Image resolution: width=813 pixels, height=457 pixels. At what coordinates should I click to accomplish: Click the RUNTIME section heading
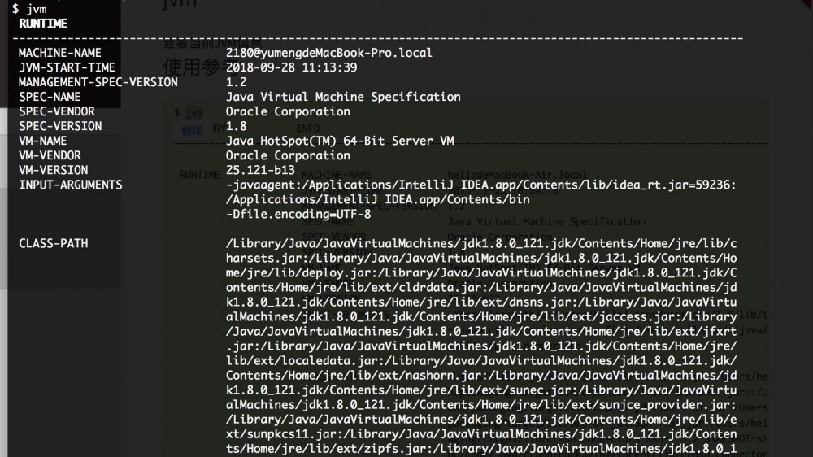[43, 24]
